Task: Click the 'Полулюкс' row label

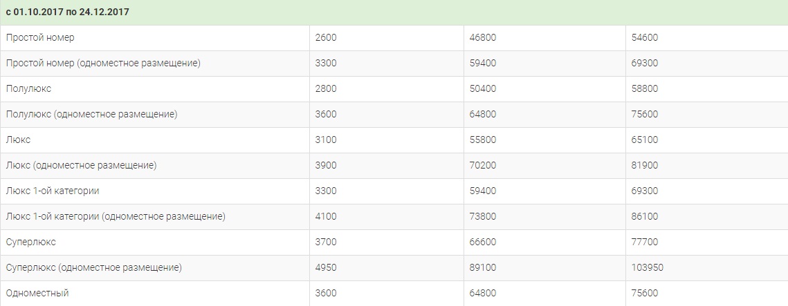Action: tap(28, 89)
